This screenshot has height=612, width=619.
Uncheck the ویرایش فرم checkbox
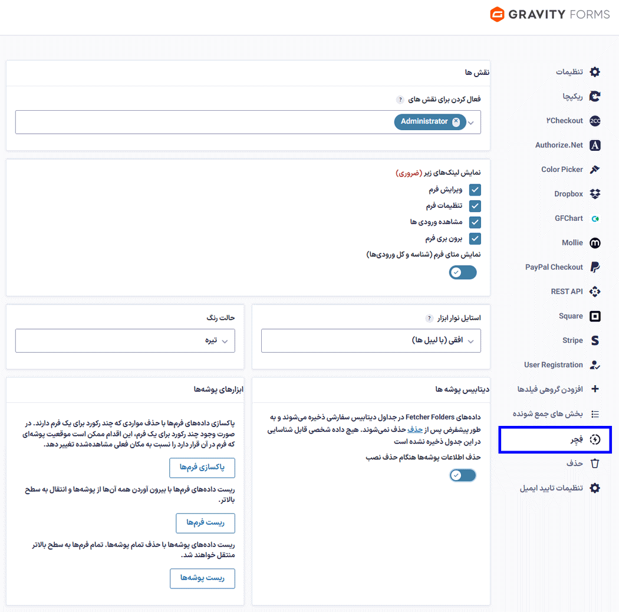point(475,190)
